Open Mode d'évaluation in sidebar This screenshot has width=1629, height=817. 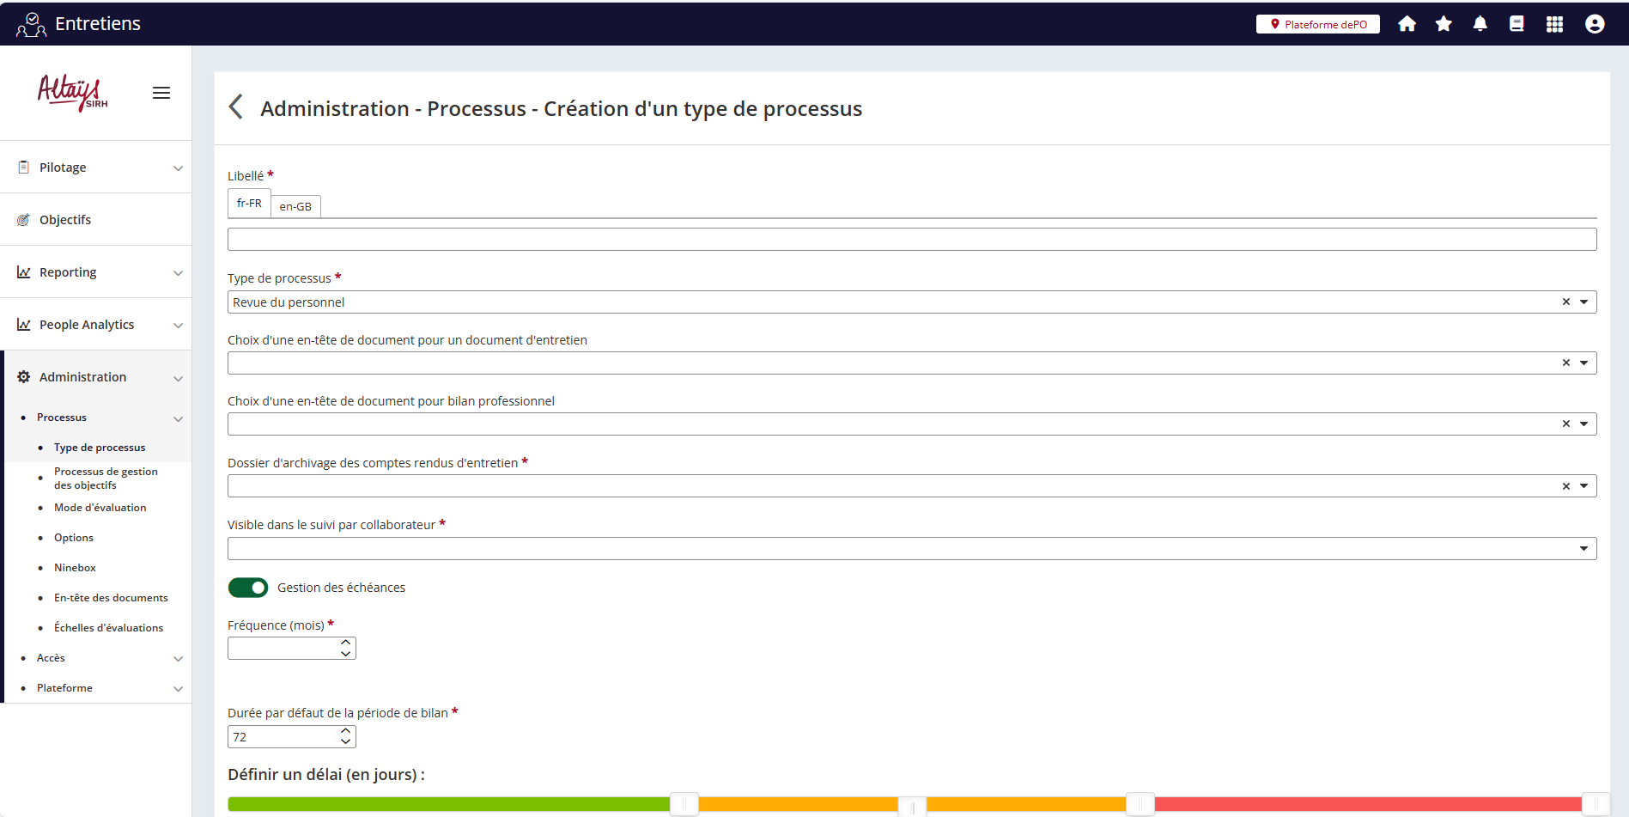coord(100,508)
